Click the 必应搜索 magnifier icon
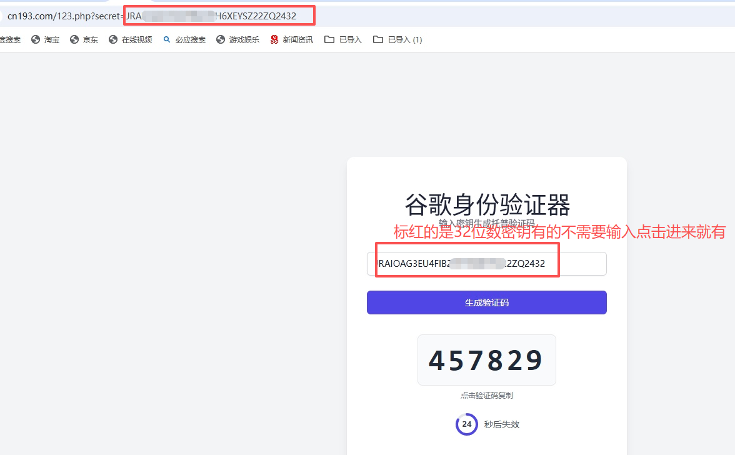Viewport: 735px width, 455px height. point(167,40)
